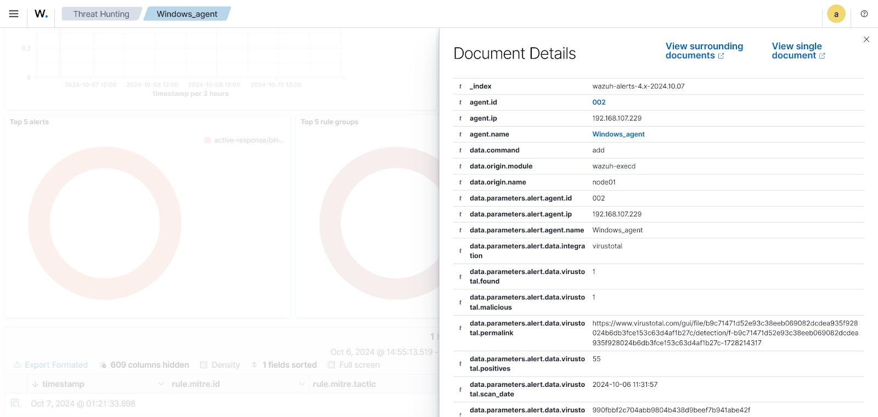
Task: Open View single document link
Action: click(x=798, y=51)
